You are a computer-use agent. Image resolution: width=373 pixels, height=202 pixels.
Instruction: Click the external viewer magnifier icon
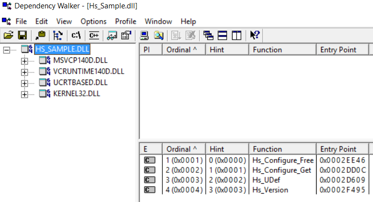(x=159, y=36)
